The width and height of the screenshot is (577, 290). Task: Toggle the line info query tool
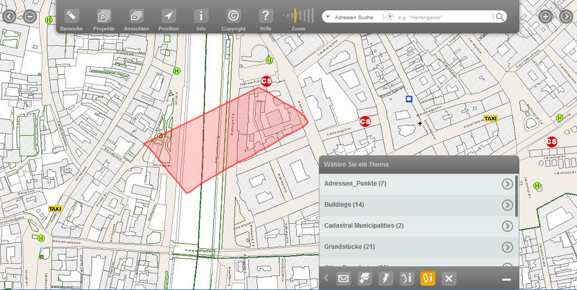[x=406, y=278]
